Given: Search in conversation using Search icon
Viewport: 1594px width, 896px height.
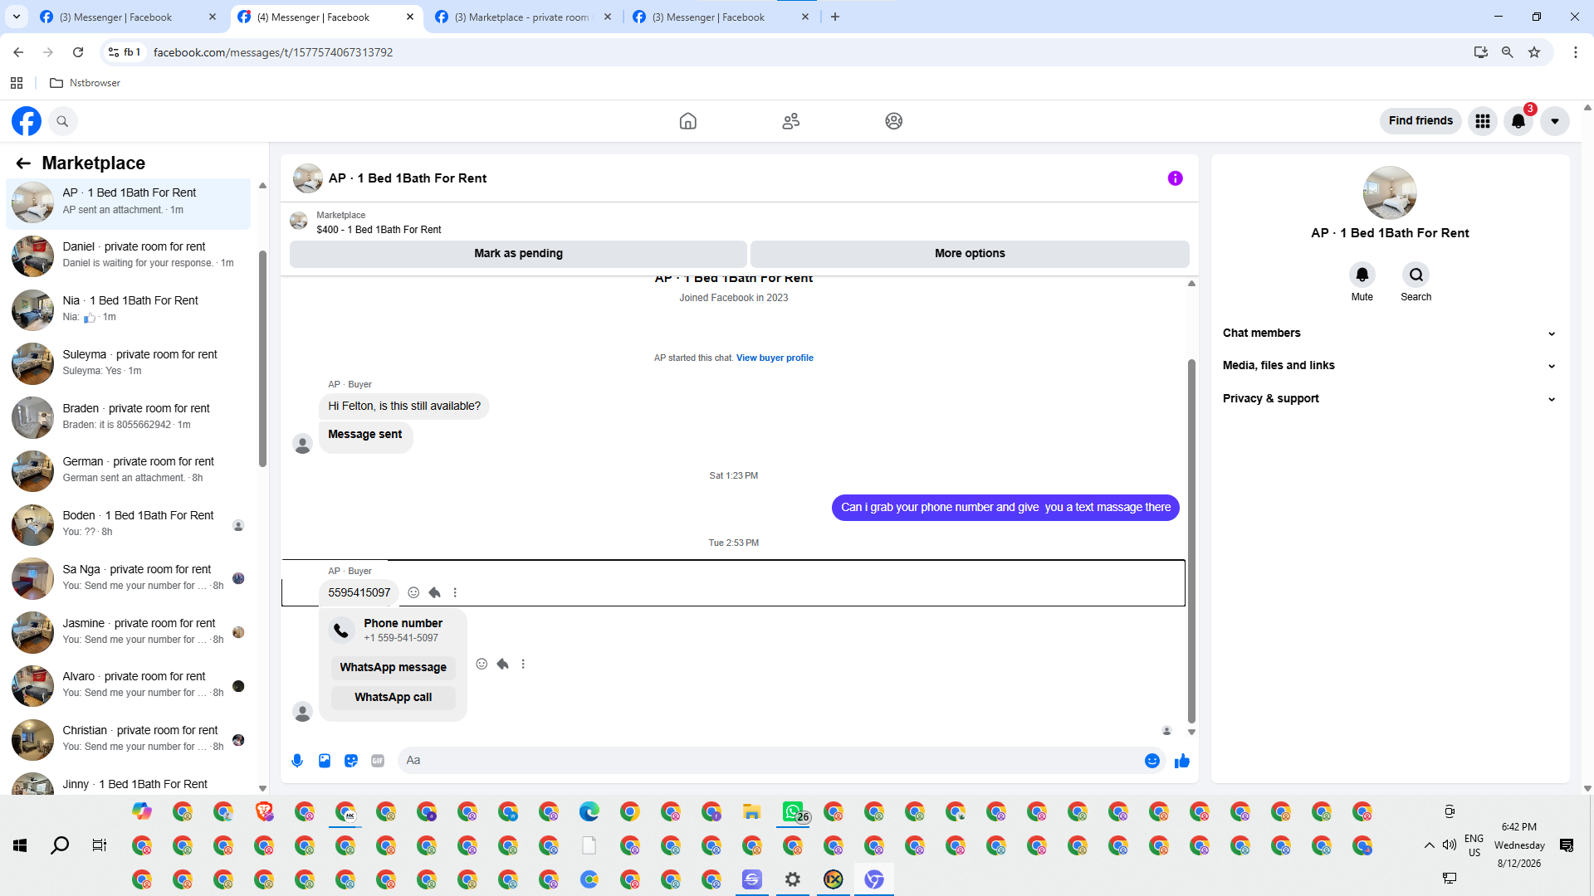Looking at the screenshot, I should coord(1416,275).
